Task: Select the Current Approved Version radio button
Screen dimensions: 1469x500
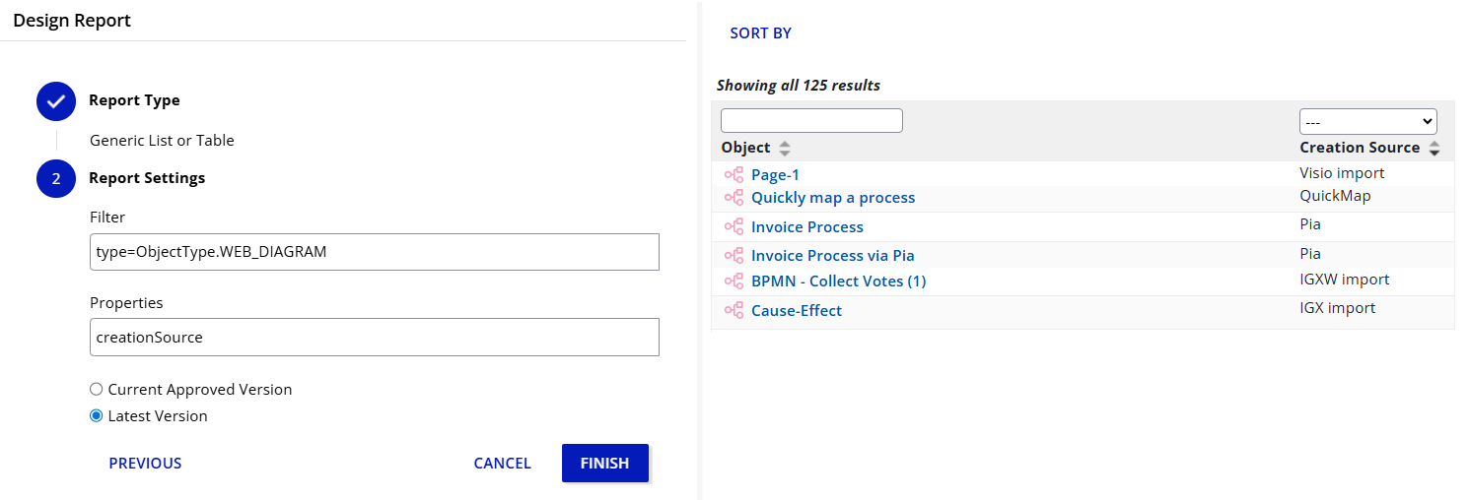Action: click(97, 390)
